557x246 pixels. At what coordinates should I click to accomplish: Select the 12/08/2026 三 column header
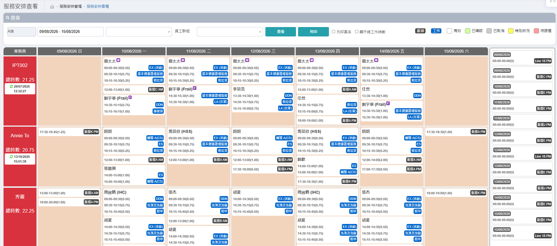click(263, 51)
